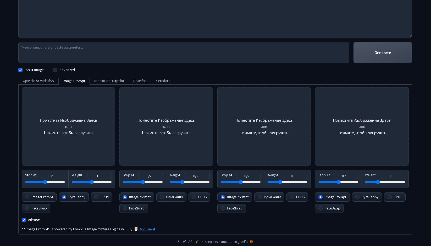Focus the prompt text input field
Viewport: 431px width, 246px height.
coord(184,52)
